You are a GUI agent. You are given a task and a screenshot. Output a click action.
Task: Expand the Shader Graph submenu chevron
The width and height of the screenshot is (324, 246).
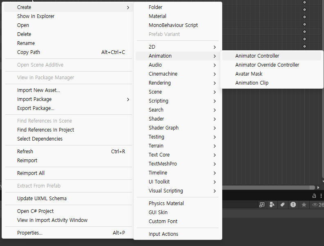pos(215,128)
